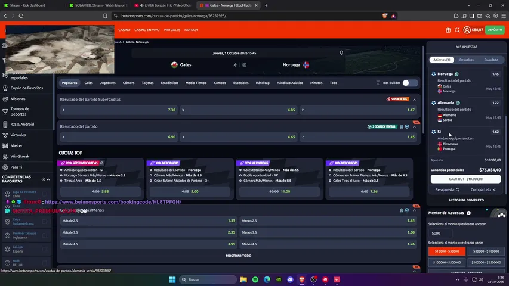Check the Premier League Inglaterra checkbox

point(45,235)
